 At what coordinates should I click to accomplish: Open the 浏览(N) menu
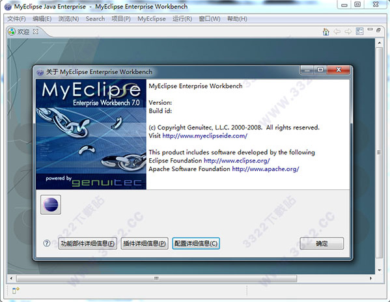coord(68,19)
